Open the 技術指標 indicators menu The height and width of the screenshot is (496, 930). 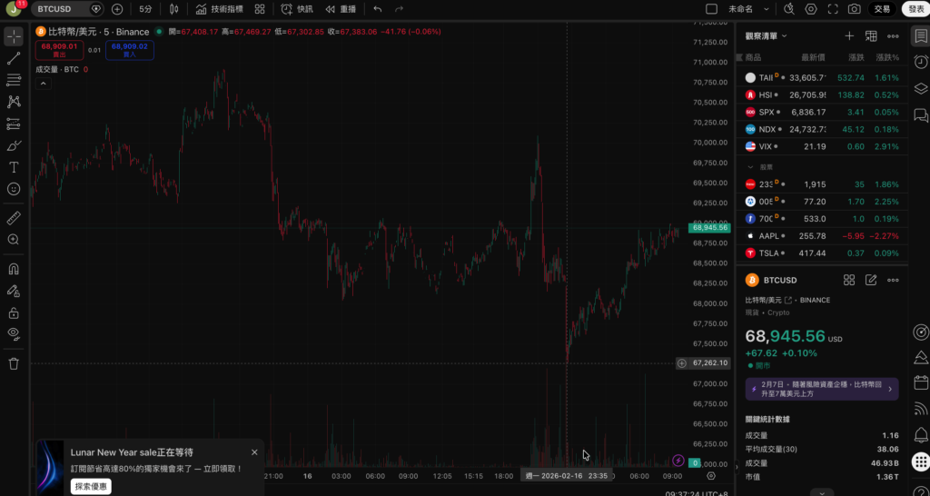point(219,9)
